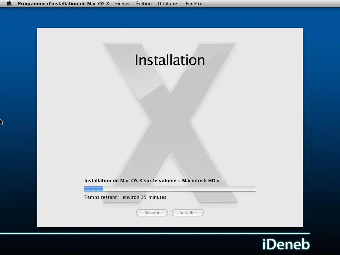Screen dimensions: 340x255
Task: Click the Installer button
Action: pyautogui.click(x=188, y=213)
